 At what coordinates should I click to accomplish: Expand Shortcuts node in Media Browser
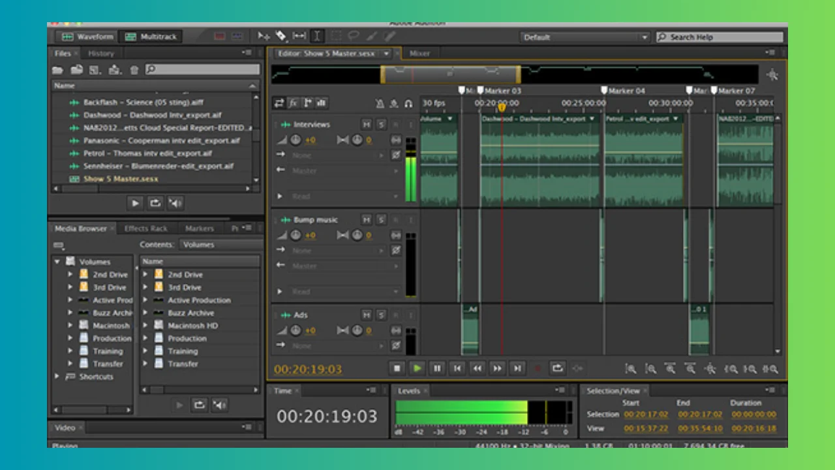(x=57, y=377)
